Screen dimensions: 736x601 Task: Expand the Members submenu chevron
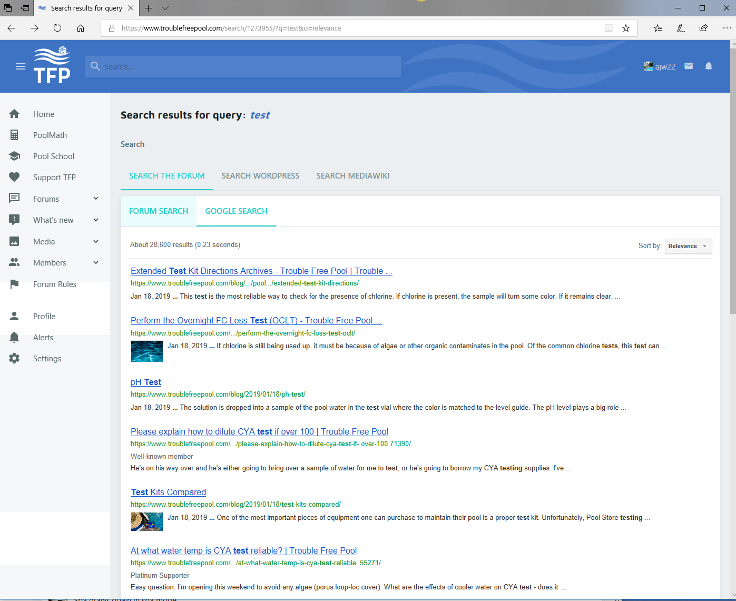(96, 262)
